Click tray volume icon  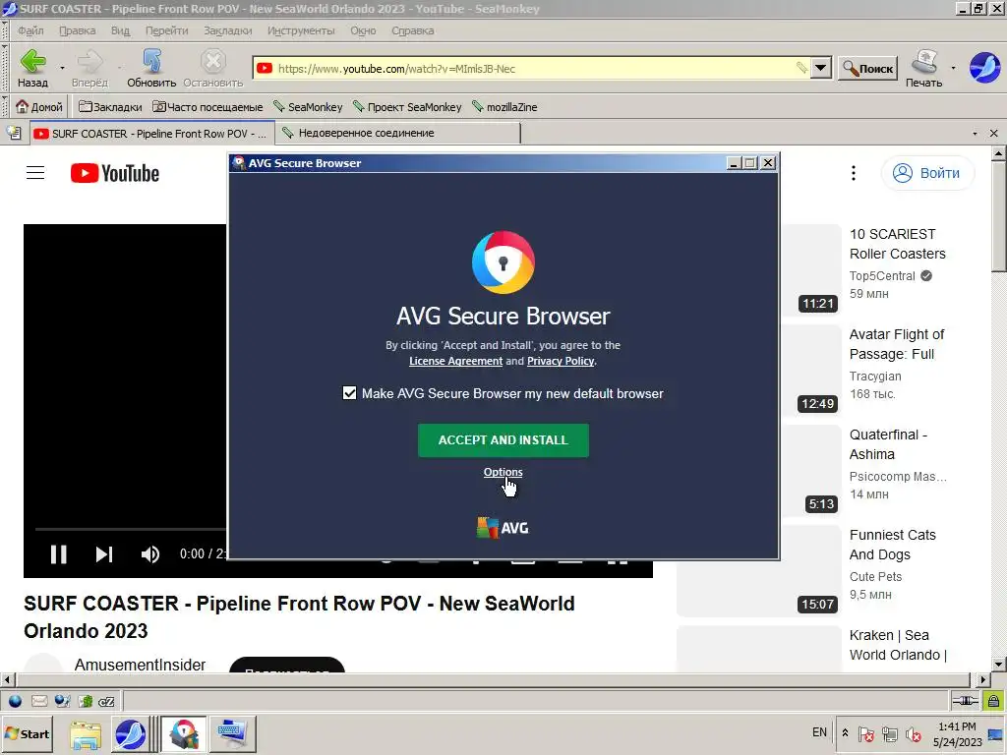913,733
